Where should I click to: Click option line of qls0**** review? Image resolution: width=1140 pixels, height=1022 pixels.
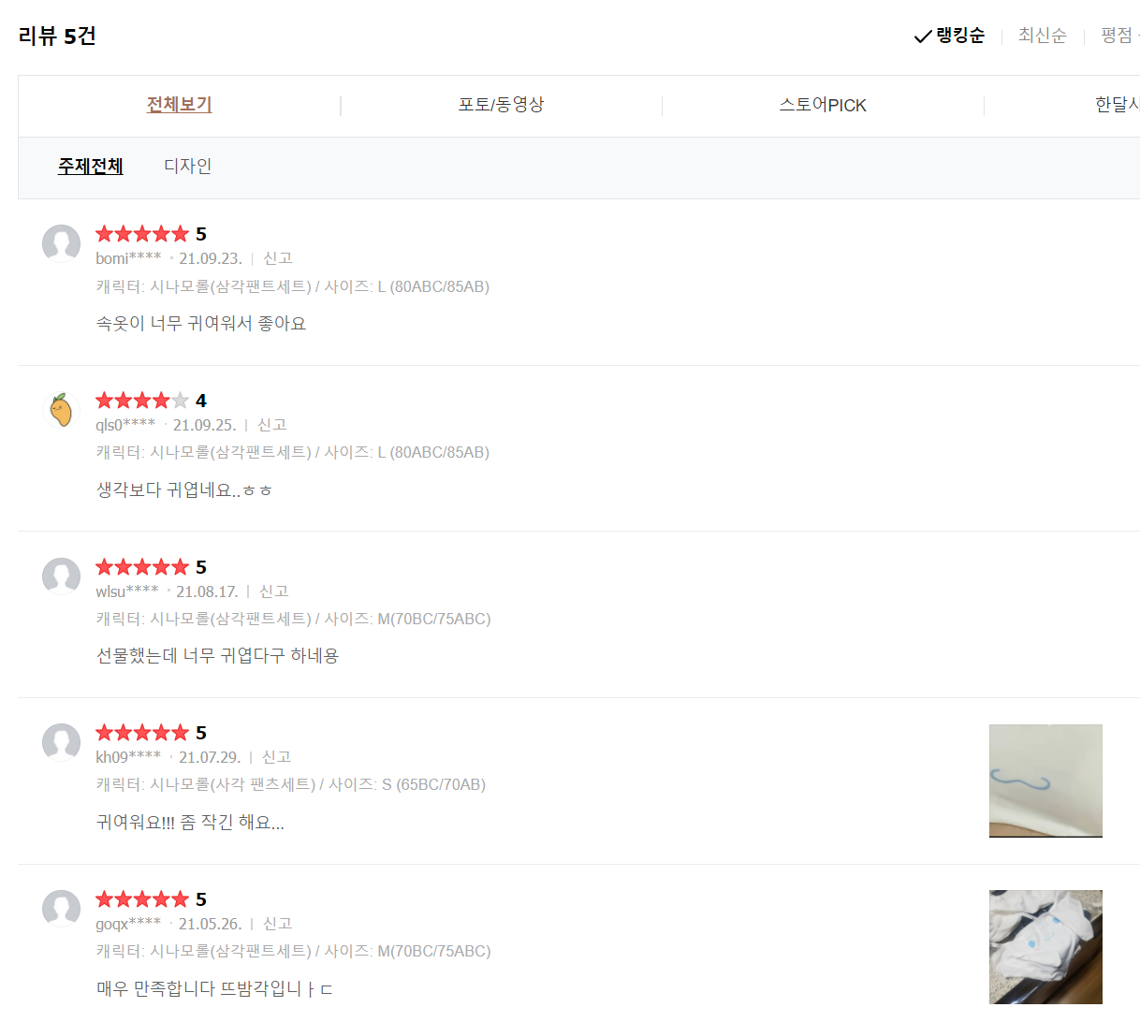pyautogui.click(x=292, y=452)
